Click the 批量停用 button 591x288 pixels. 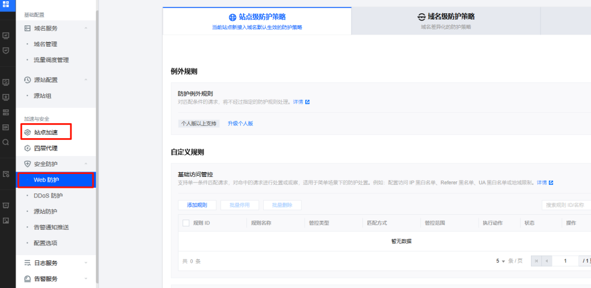pos(240,205)
